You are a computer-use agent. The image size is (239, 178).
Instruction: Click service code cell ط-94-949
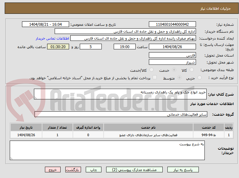[209, 135]
